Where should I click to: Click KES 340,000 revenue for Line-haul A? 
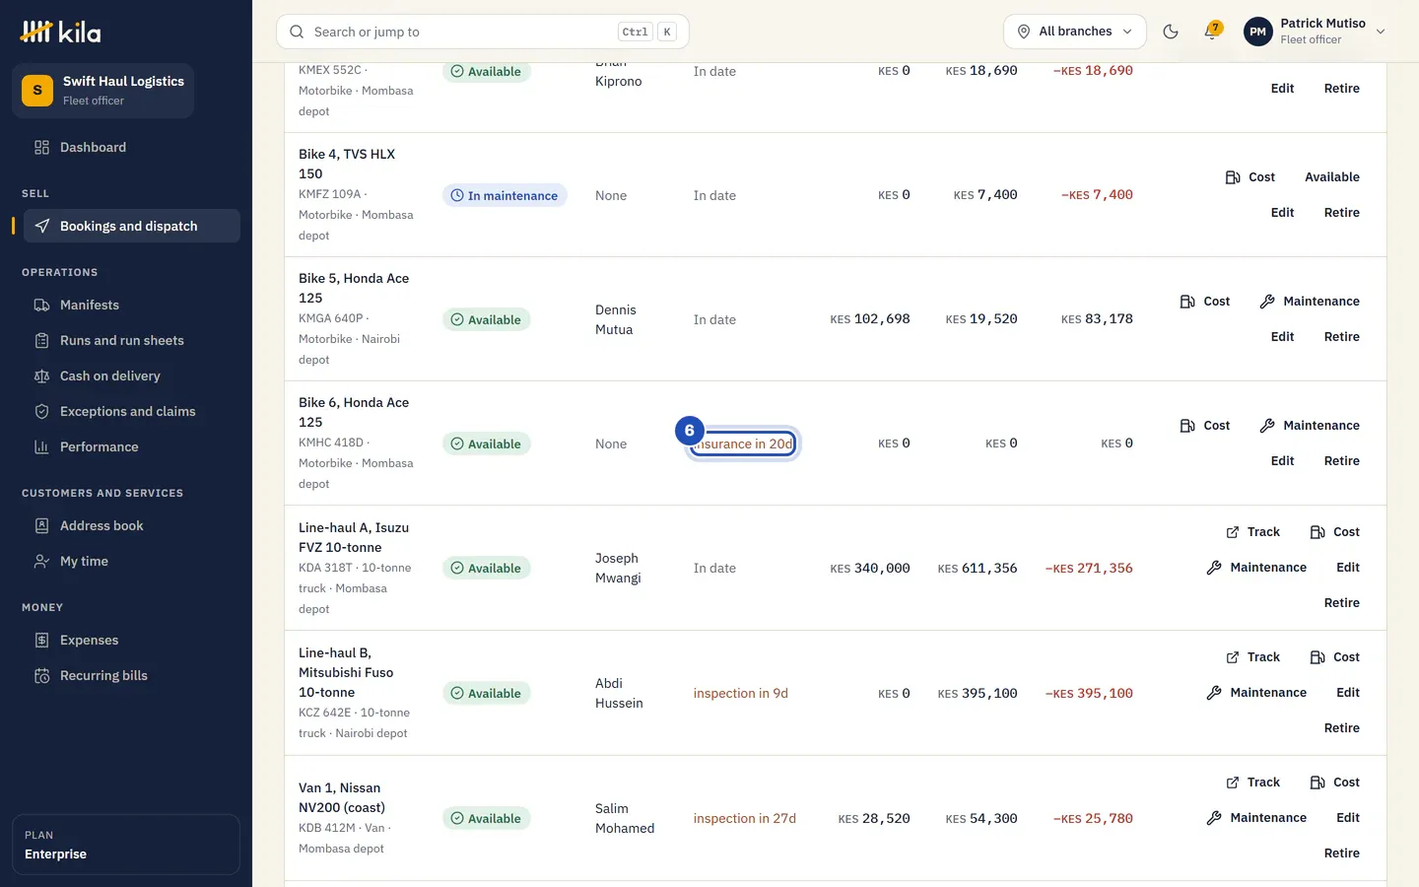(x=870, y=569)
